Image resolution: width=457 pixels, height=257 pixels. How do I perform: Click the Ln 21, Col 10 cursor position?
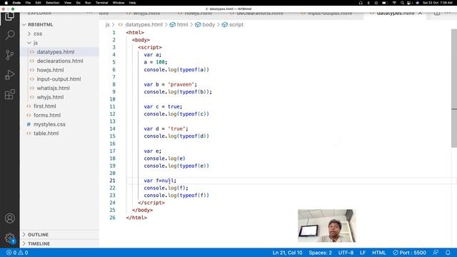pyautogui.click(x=287, y=253)
